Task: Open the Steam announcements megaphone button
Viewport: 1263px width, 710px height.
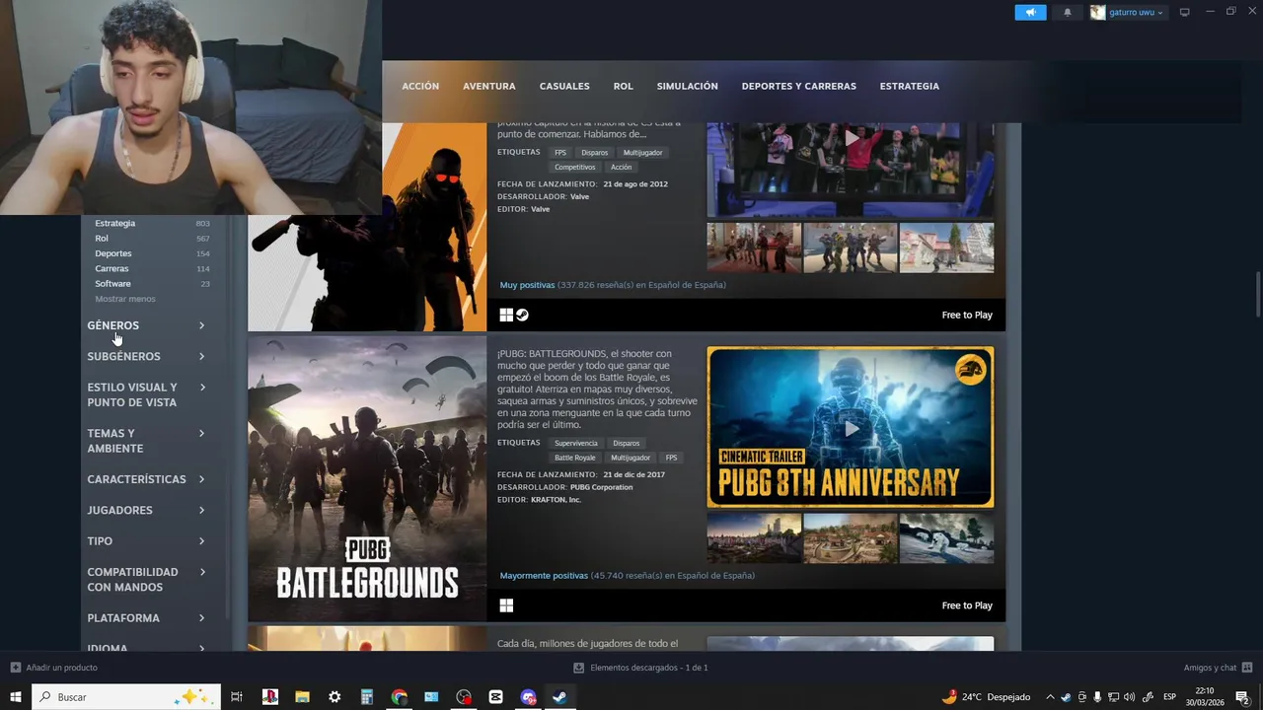Action: coord(1030,12)
